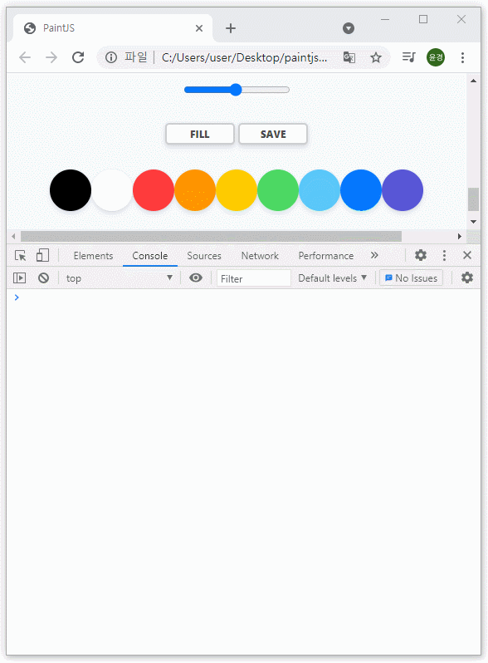Click the address bar URL
The image size is (488, 663).
[x=244, y=57]
